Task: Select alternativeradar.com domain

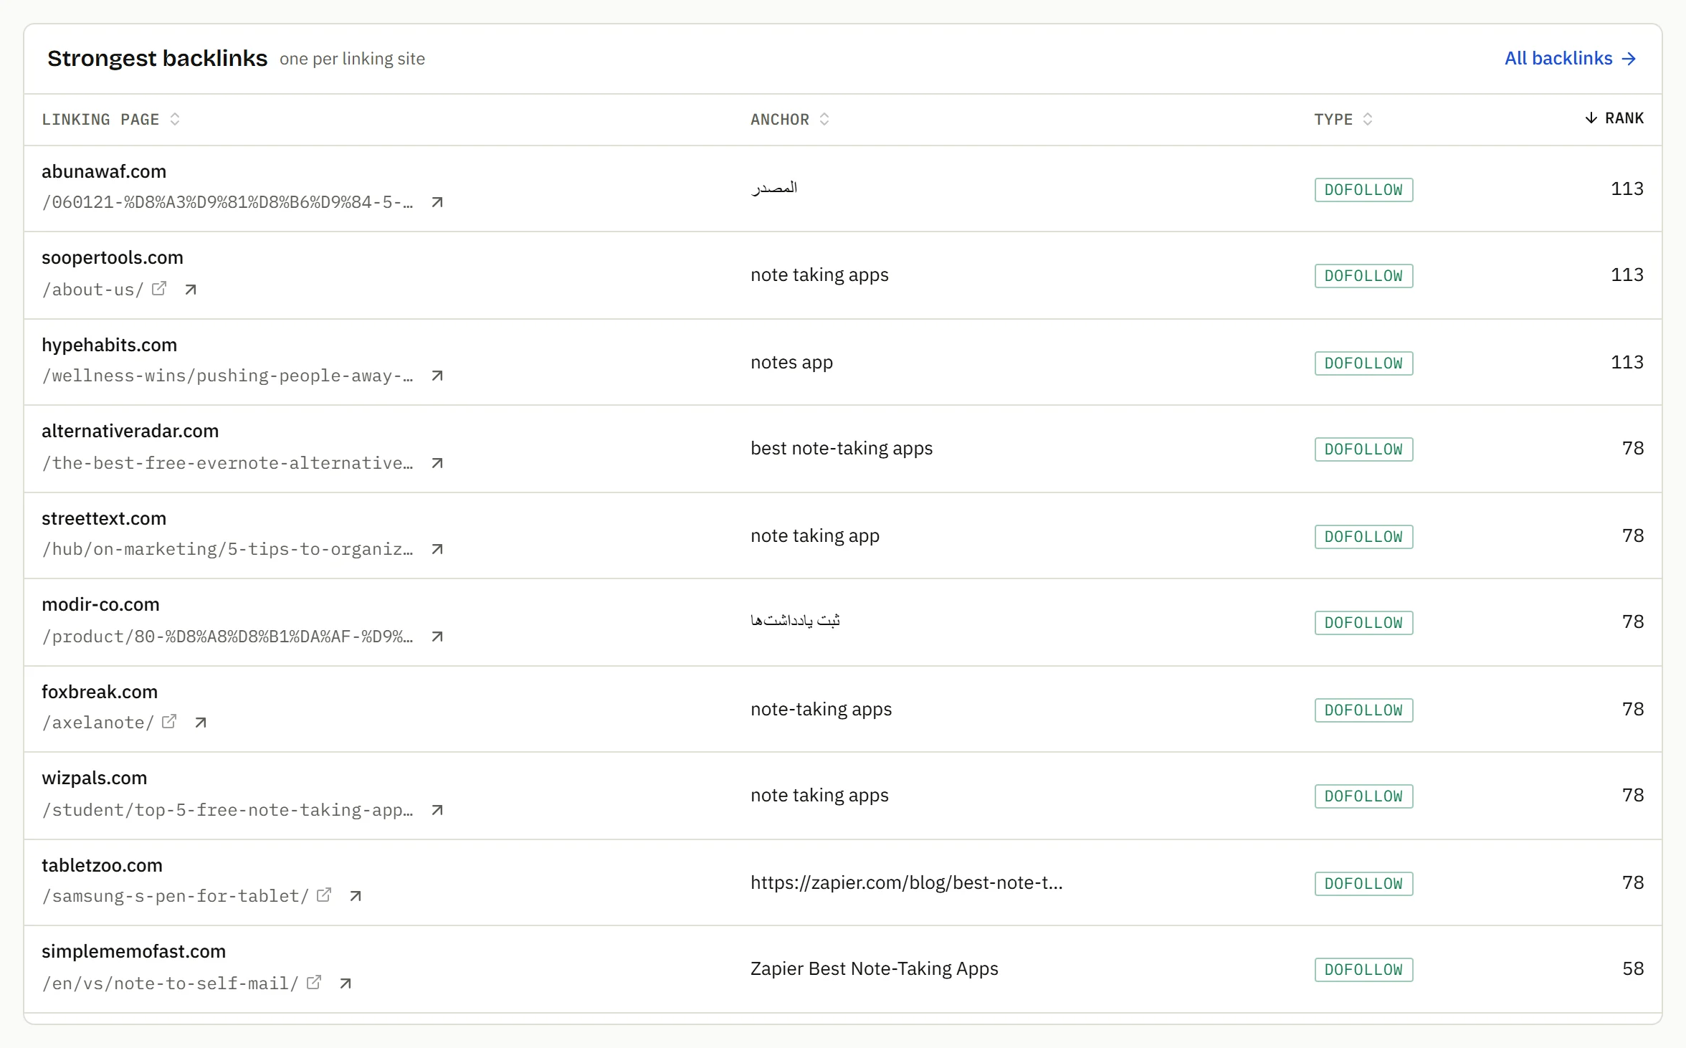Action: (x=130, y=431)
